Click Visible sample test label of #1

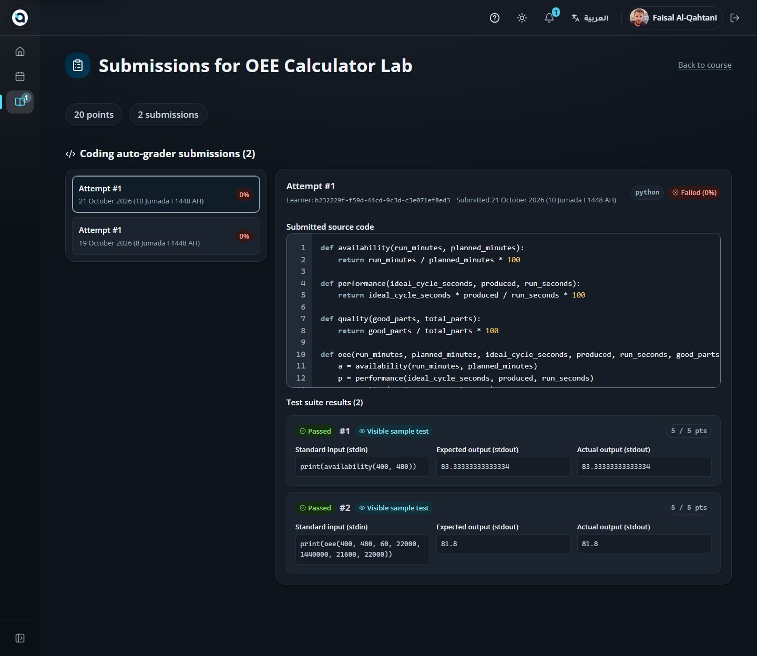click(x=394, y=431)
